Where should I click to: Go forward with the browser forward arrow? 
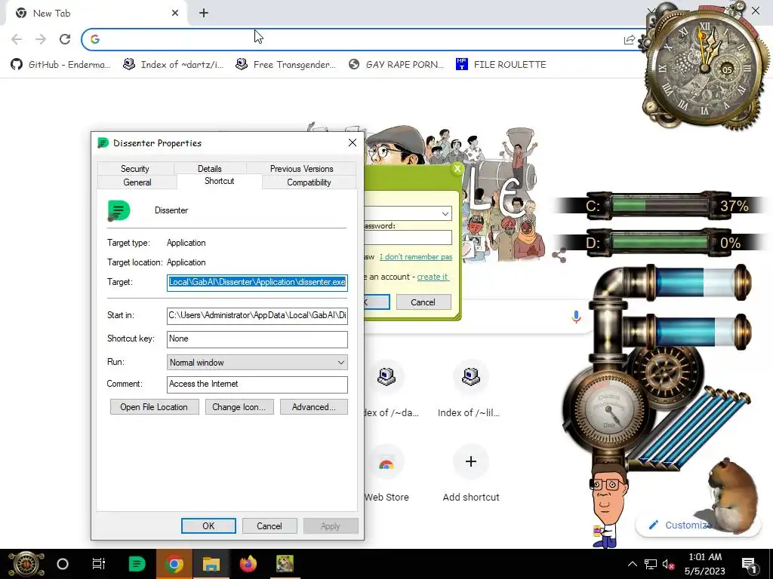(41, 39)
